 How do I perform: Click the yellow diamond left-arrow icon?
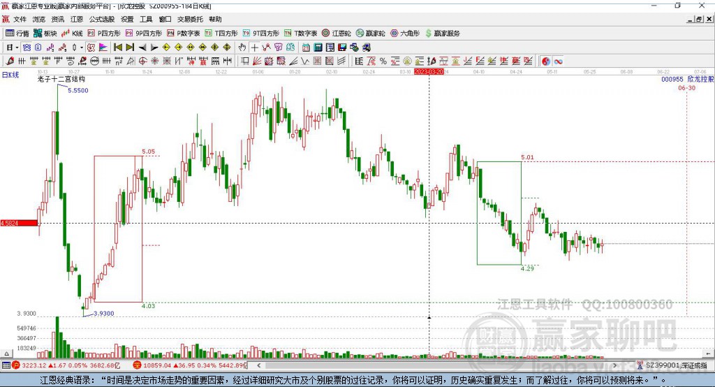(x=166, y=48)
